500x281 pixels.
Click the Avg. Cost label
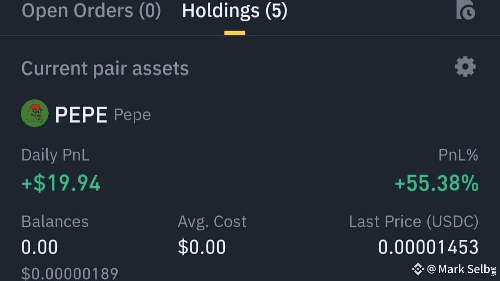click(x=212, y=221)
